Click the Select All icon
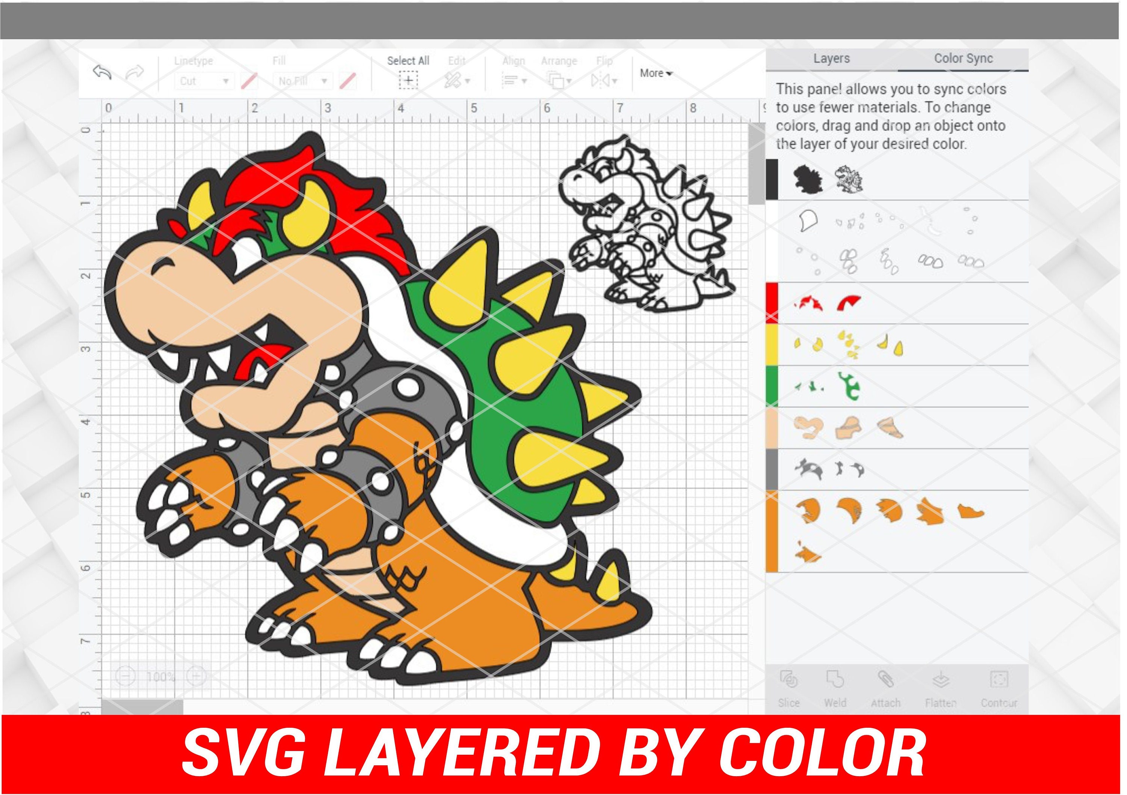This screenshot has width=1127, height=795. (408, 80)
